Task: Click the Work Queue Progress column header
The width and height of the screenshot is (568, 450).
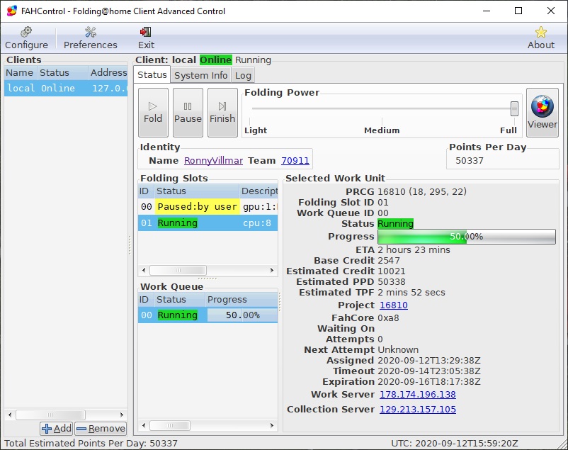Action: click(242, 300)
